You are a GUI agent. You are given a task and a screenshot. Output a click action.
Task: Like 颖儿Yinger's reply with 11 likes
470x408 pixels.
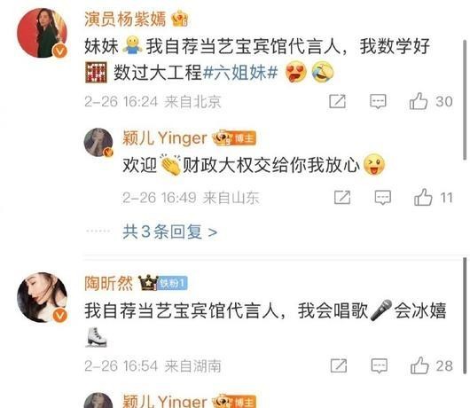[423, 197]
